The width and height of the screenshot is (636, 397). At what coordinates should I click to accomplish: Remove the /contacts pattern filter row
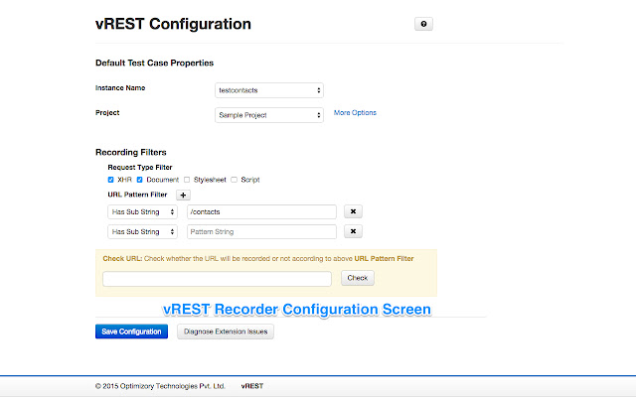(353, 211)
